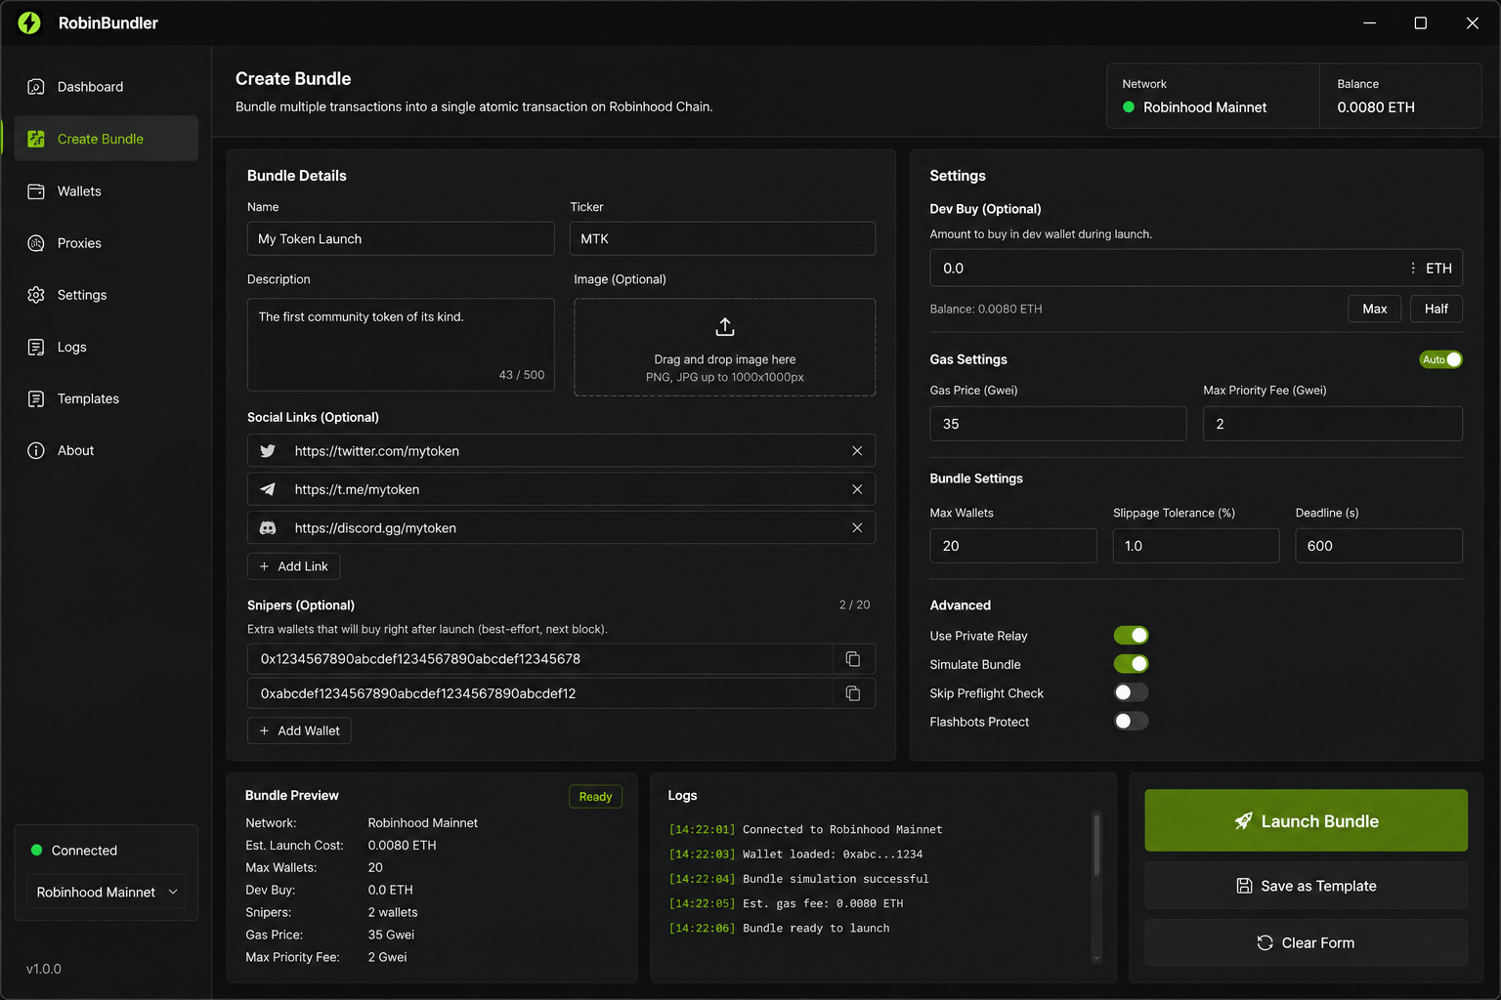Click the bundle Name input field
This screenshot has width=1501, height=1000.
pyautogui.click(x=401, y=238)
